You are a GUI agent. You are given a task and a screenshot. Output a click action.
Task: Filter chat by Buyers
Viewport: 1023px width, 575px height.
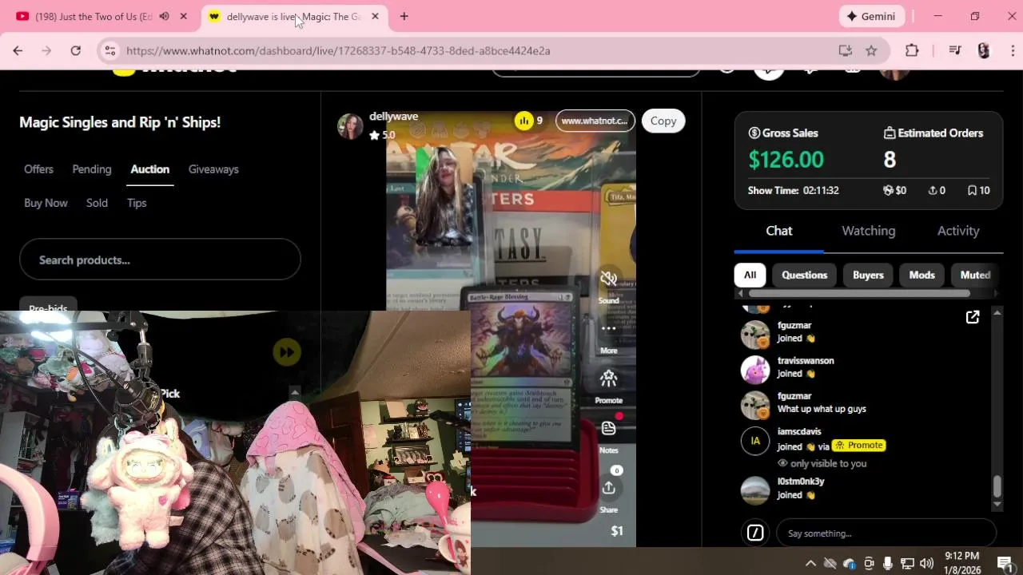tap(868, 275)
